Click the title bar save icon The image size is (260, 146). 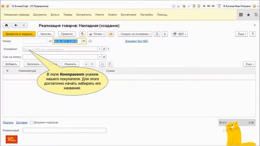pos(173,6)
